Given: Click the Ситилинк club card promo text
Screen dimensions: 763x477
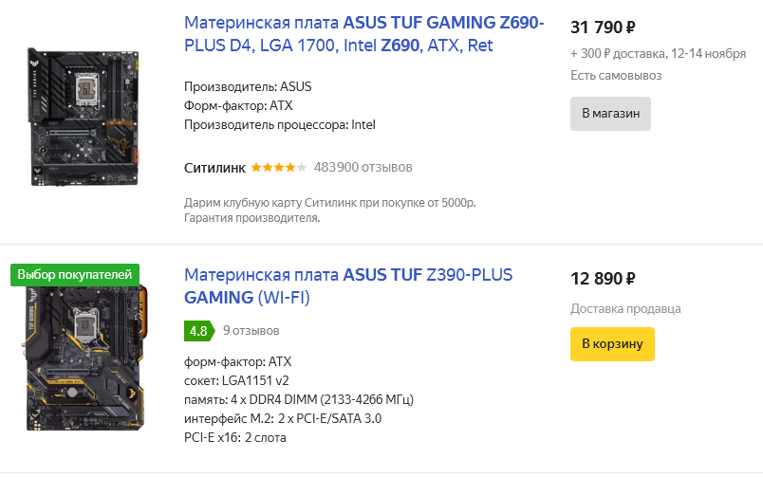Looking at the screenshot, I should [329, 203].
